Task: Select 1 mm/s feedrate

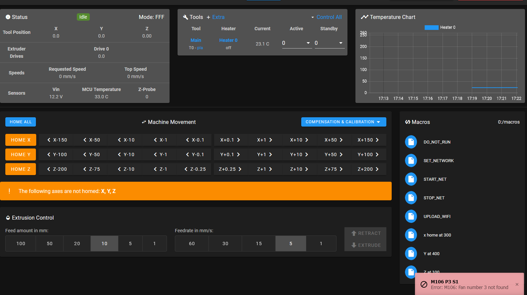Action: 321,244
